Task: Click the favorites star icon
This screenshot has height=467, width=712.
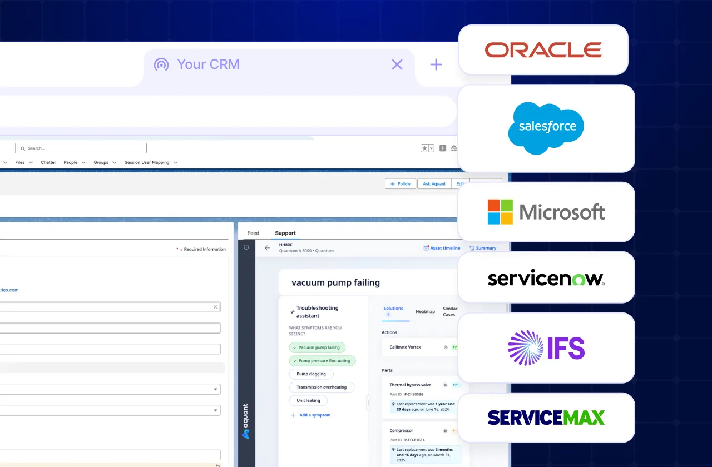Action: click(424, 148)
